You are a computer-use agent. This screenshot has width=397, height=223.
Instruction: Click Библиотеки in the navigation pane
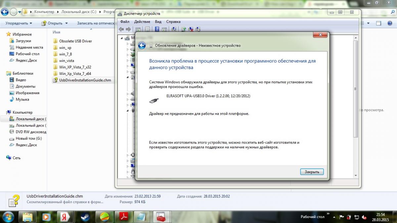click(20, 73)
